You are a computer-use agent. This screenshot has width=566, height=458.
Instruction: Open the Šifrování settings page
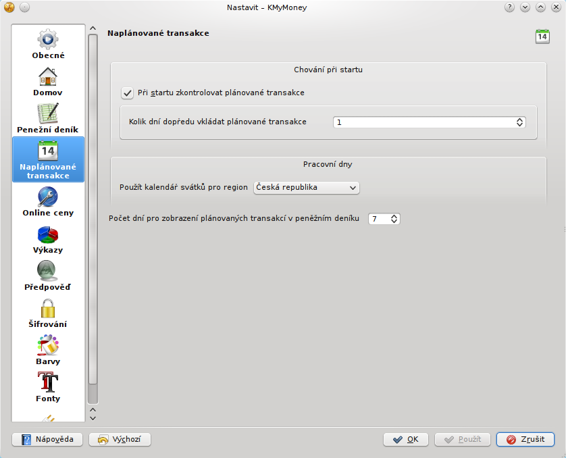point(48,313)
